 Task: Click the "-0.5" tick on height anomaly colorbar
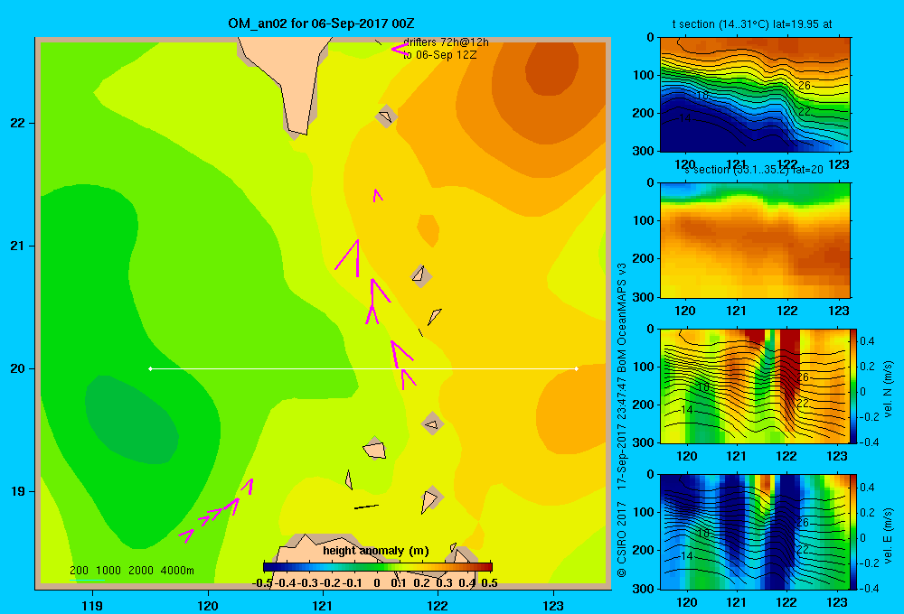[x=262, y=583]
